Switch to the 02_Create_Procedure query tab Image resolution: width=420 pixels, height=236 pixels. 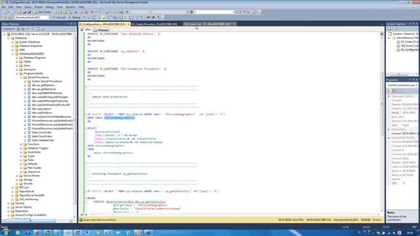154,24
